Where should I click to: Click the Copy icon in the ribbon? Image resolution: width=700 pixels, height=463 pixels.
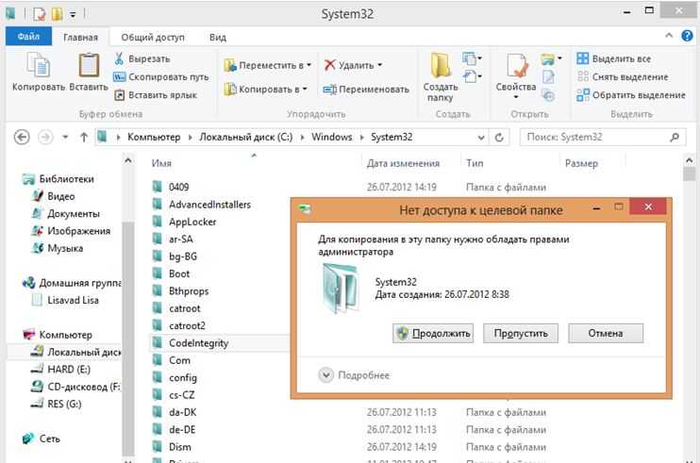click(x=39, y=66)
